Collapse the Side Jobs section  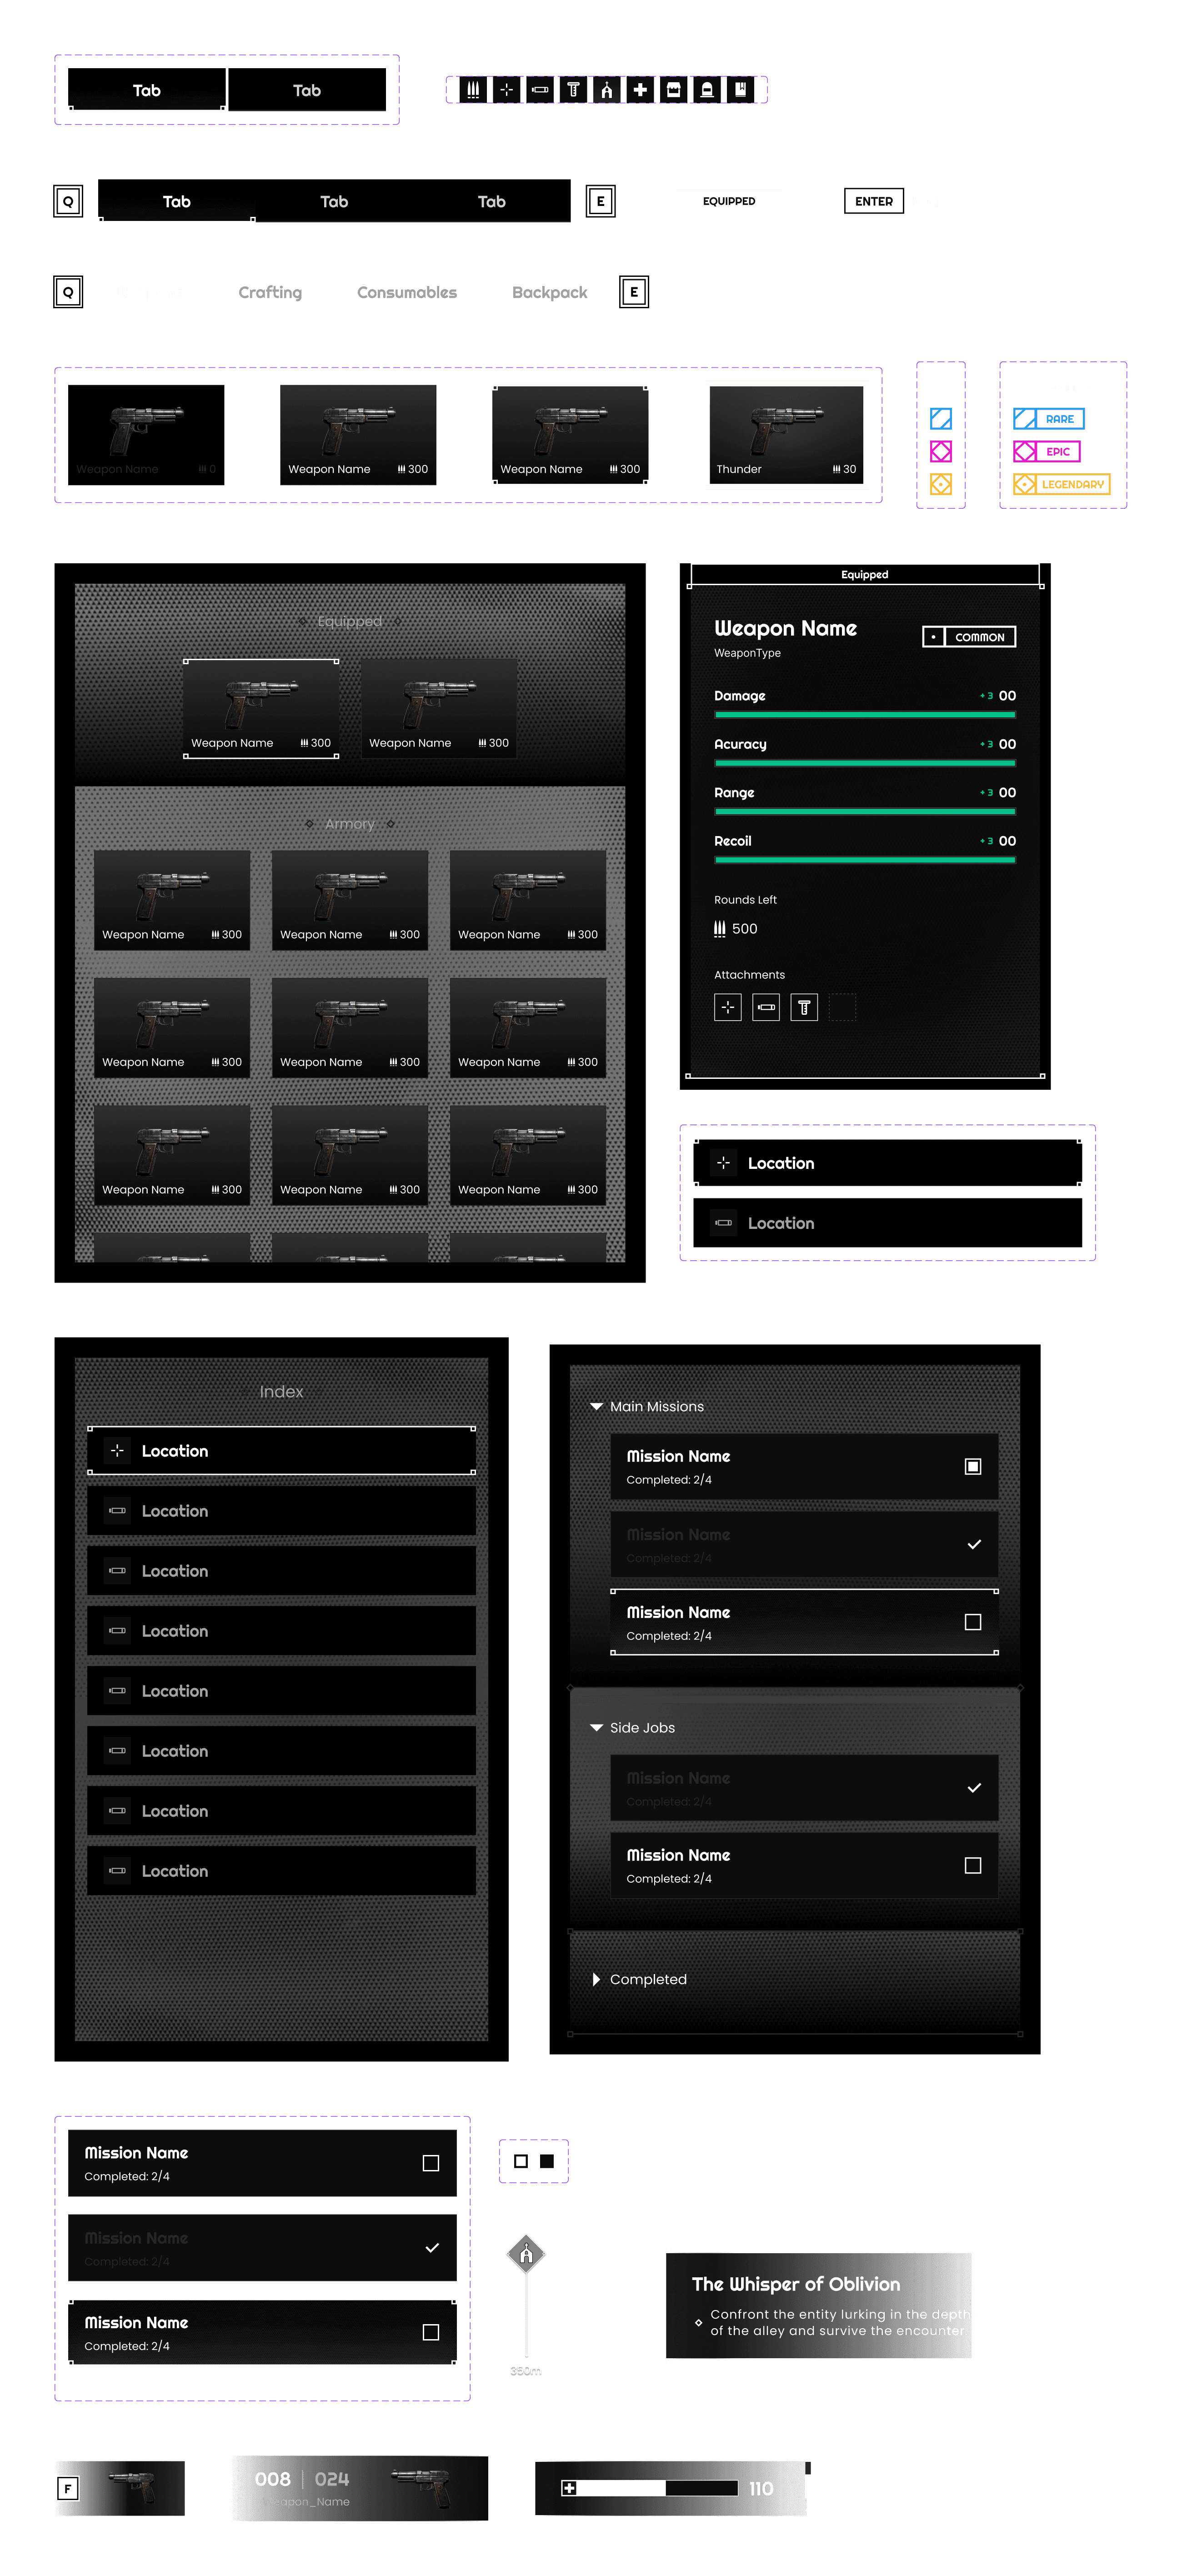coord(597,1727)
